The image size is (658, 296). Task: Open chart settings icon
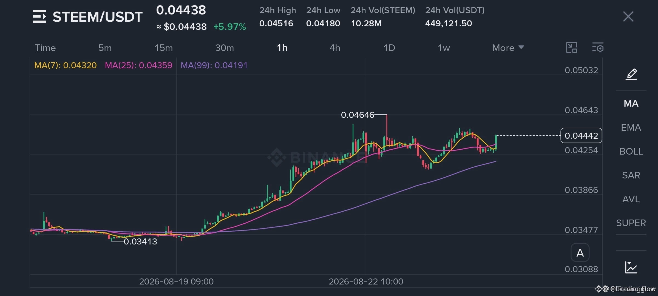[x=598, y=48]
